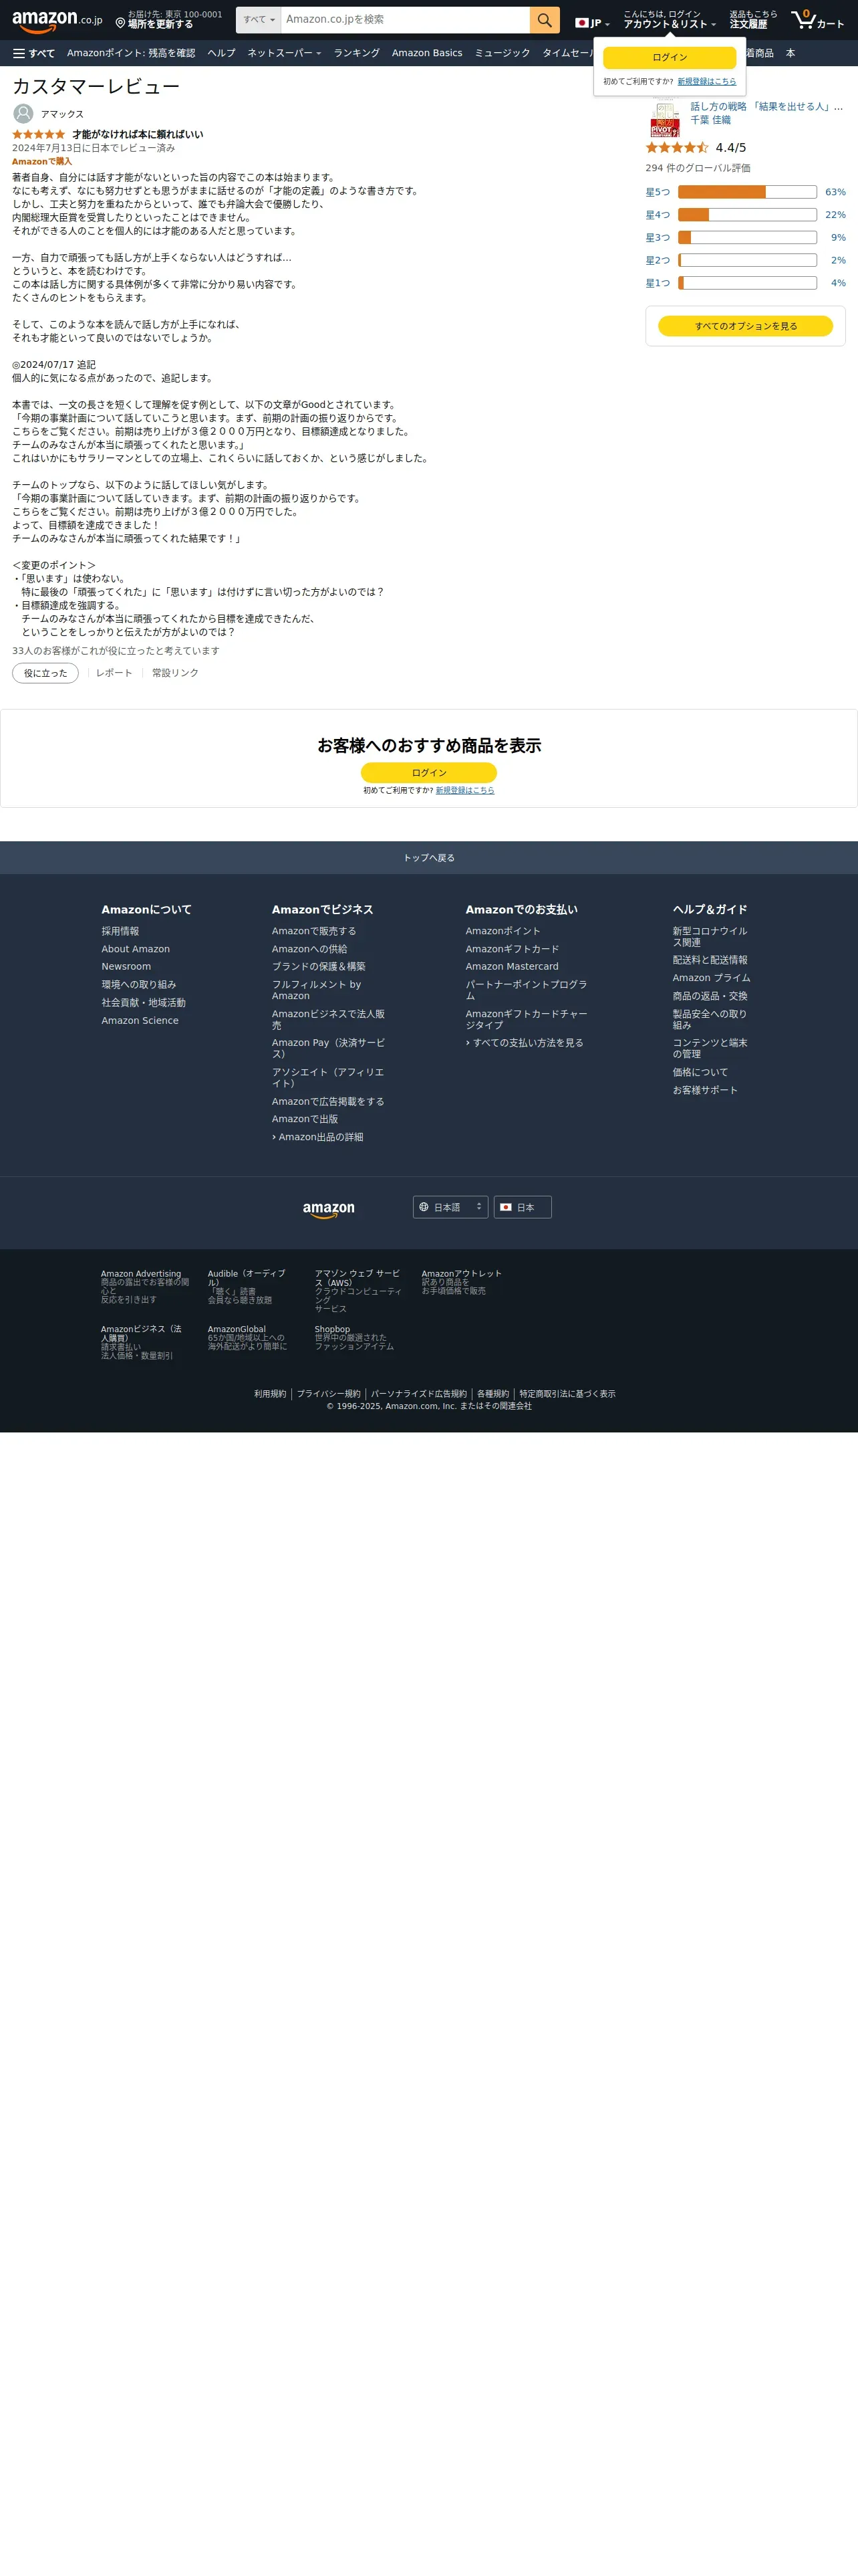Screen dimensions: 858x2576
Task: Click the 常設リンク permalink
Action: 175,673
